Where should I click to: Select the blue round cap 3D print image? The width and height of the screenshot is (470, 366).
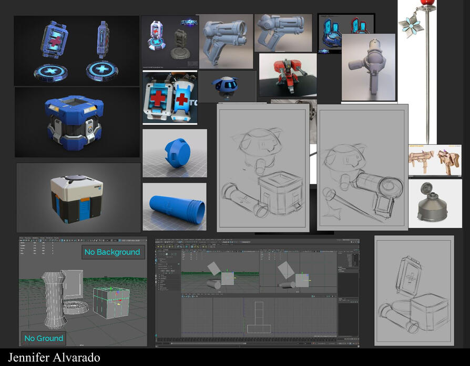pyautogui.click(x=175, y=153)
